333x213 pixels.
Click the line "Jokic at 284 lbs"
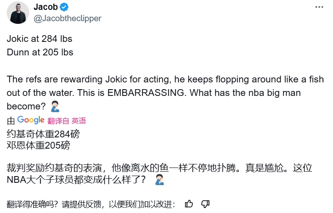[40, 39]
